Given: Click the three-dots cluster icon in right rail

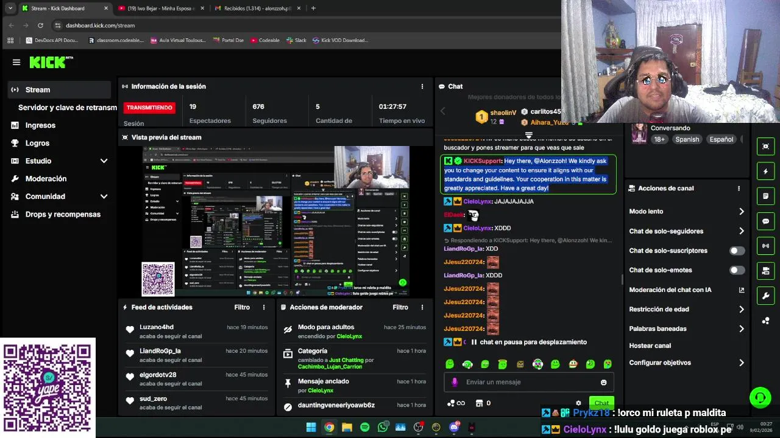Looking at the screenshot, I should pos(766,321).
